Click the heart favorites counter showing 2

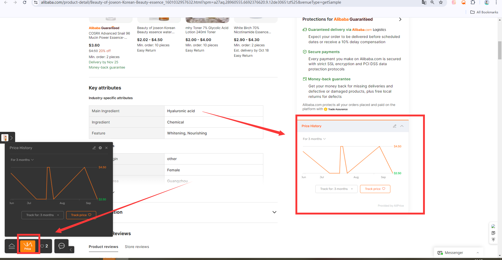point(44,246)
